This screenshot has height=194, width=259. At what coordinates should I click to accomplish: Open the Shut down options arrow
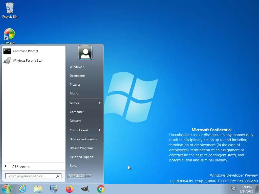point(88,176)
